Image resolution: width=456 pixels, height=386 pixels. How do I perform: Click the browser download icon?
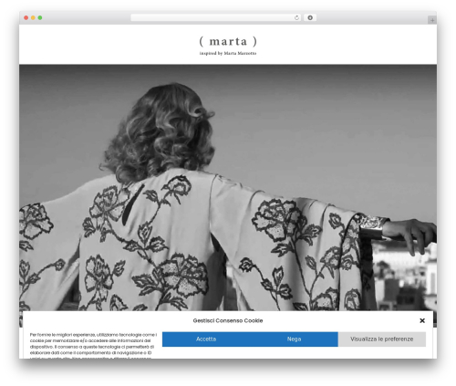(310, 18)
